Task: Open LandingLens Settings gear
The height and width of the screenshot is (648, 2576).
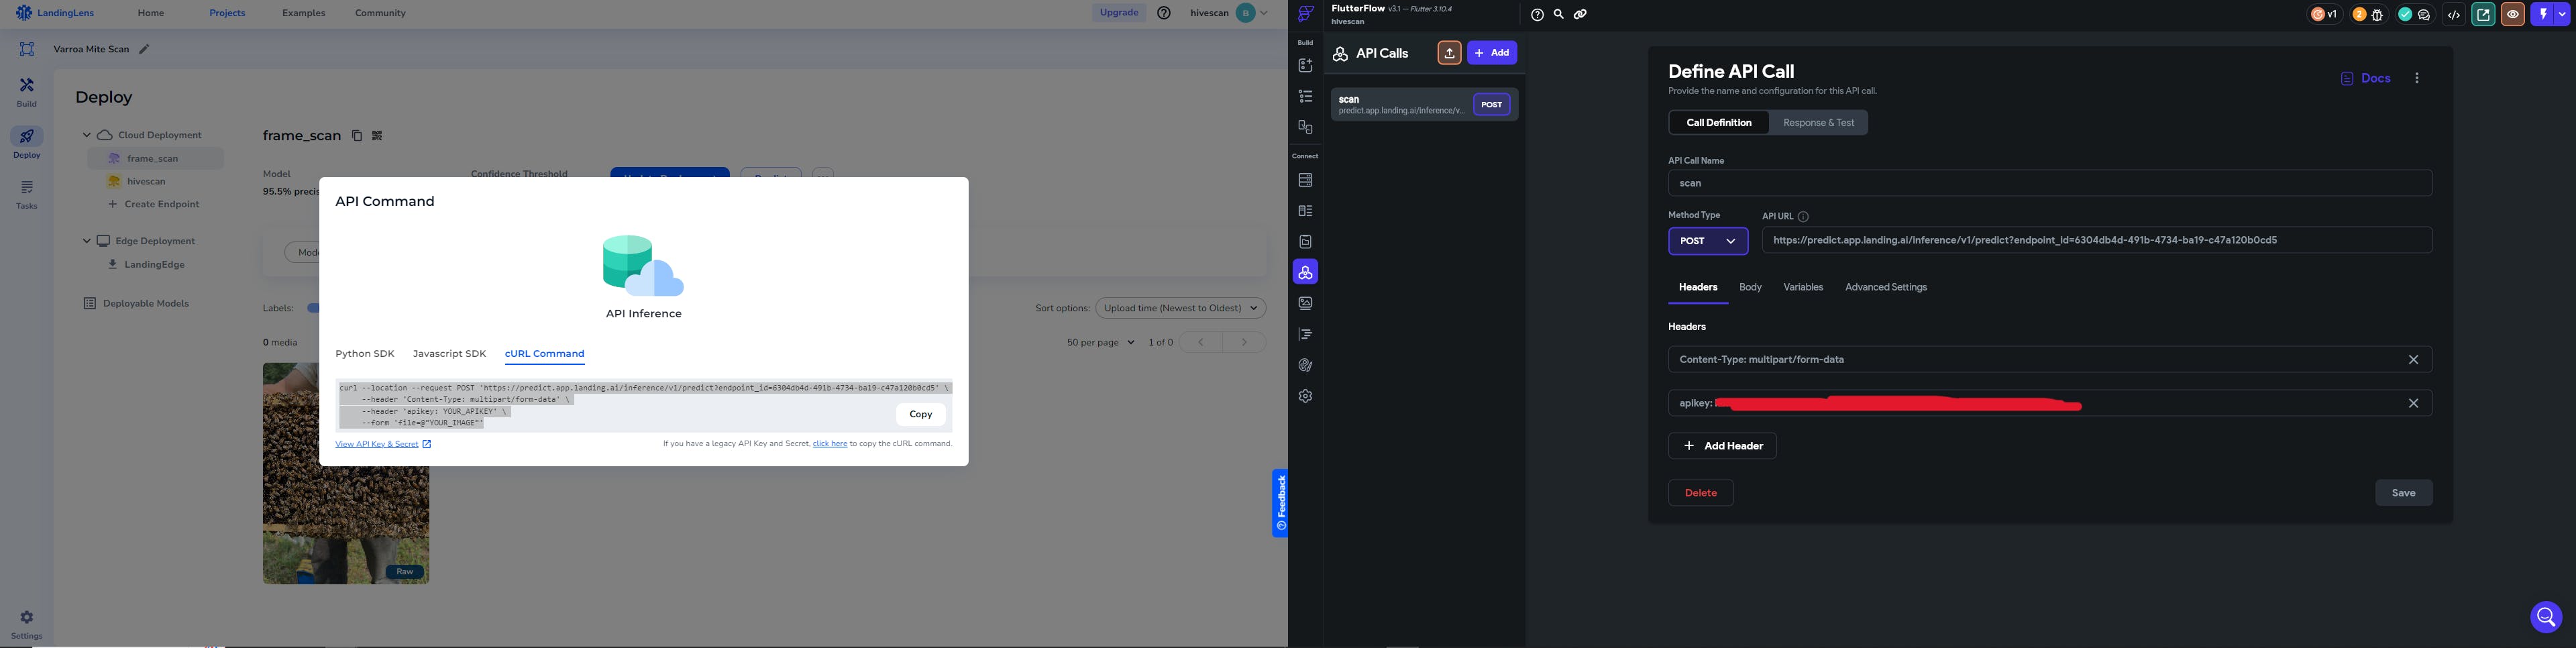Action: pos(27,625)
